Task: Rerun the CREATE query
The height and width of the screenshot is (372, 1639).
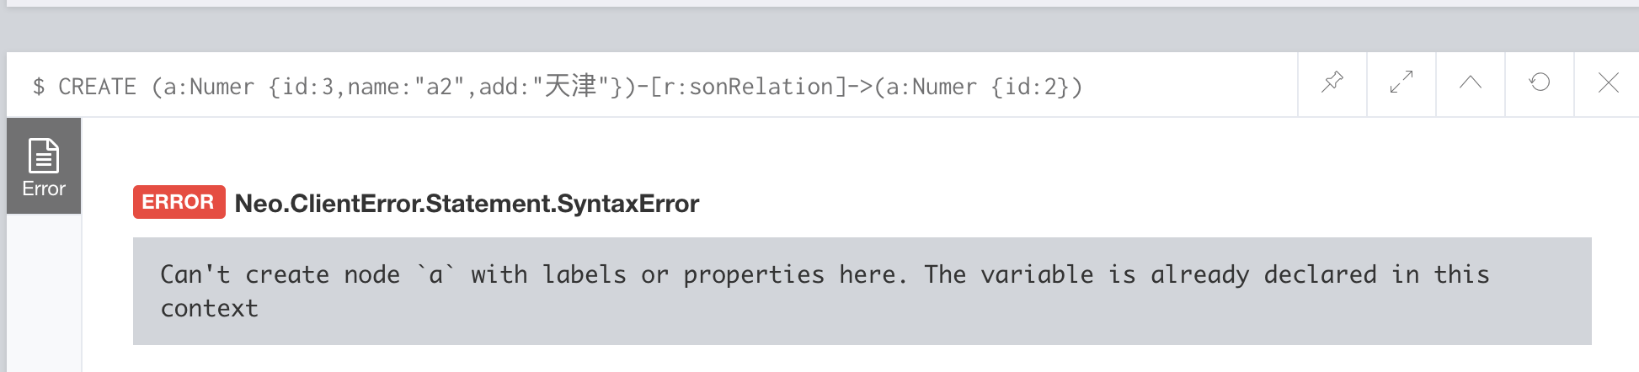Action: click(x=1540, y=83)
